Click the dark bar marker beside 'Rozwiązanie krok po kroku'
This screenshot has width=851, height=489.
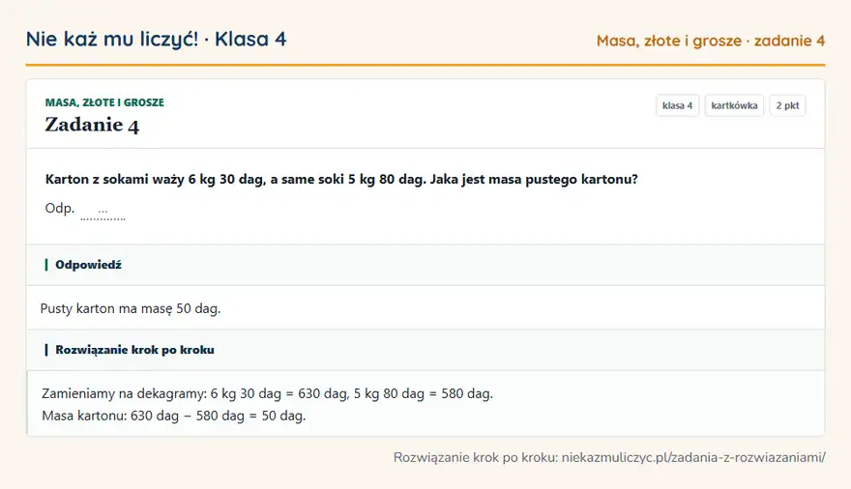[x=46, y=350]
